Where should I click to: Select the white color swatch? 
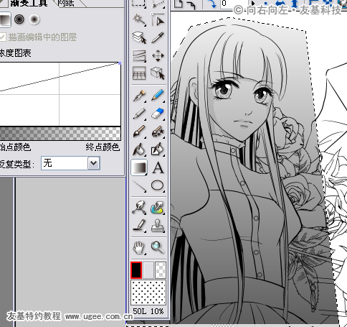148,270
